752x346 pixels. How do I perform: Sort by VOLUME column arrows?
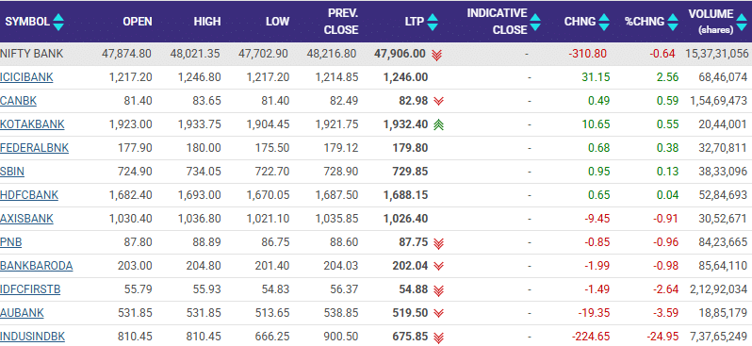[x=742, y=22]
